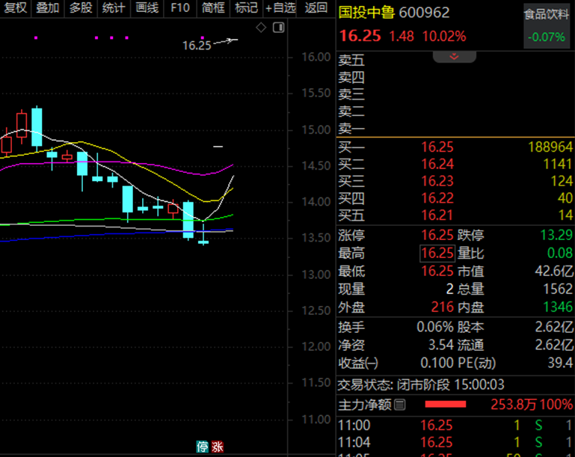This screenshot has height=457, width=575.
Task: Click the 返回 back button
Action: tap(316, 8)
